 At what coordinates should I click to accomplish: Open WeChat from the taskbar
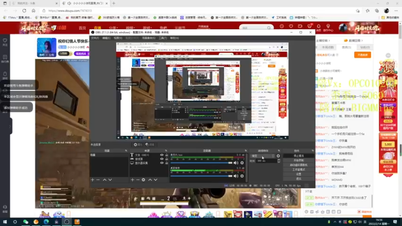[x=26, y=222]
